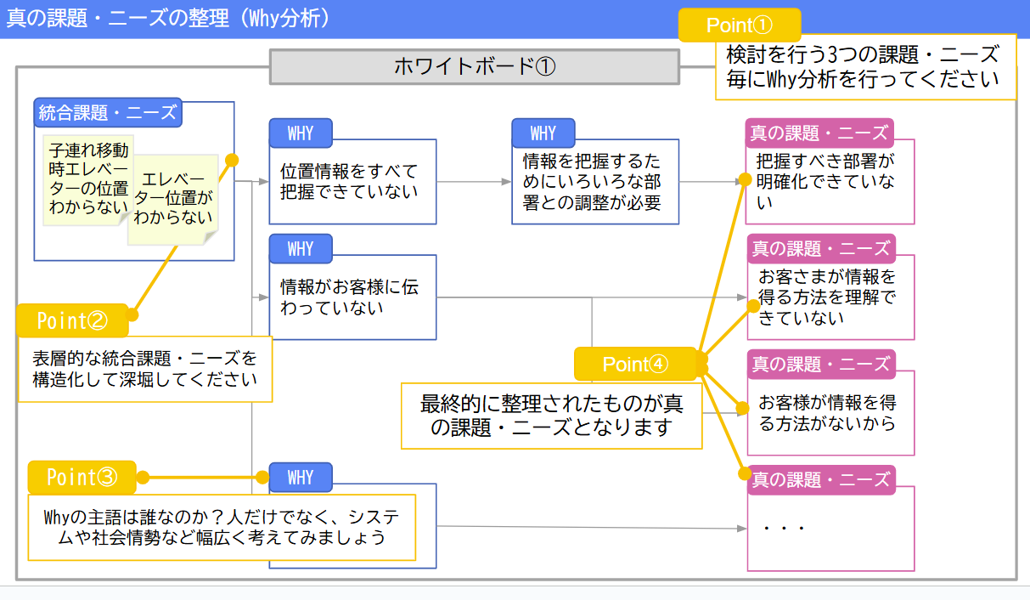1030x600 pixels.
Task: Select the Point④ label
Action: tap(635, 364)
